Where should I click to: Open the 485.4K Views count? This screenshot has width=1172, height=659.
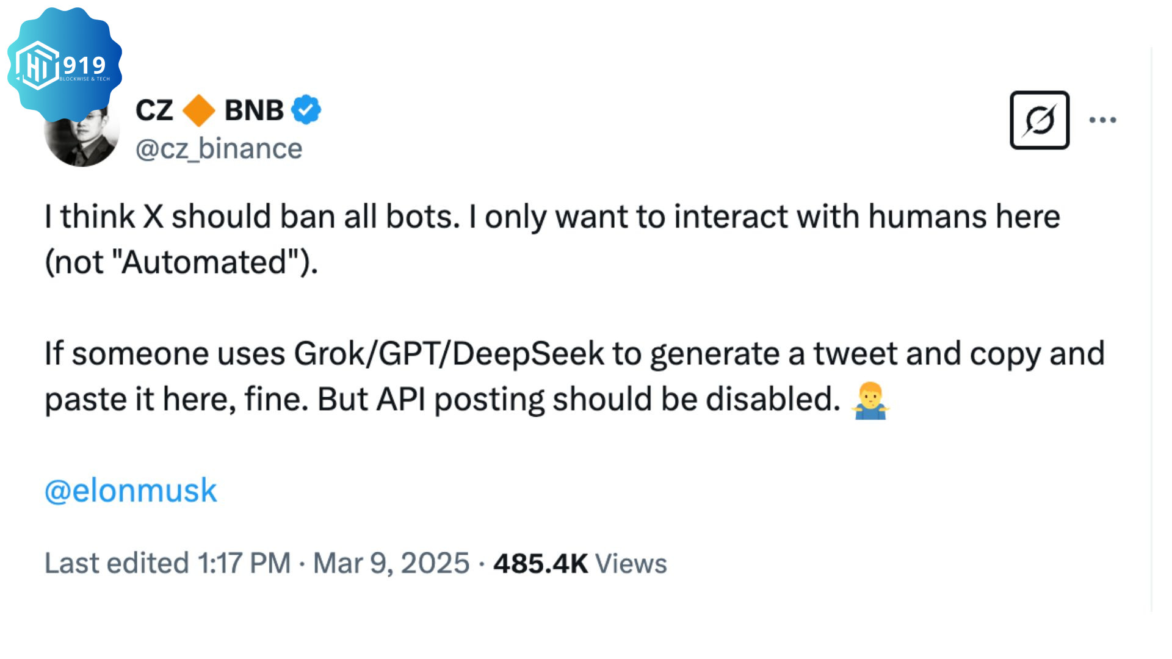point(580,563)
